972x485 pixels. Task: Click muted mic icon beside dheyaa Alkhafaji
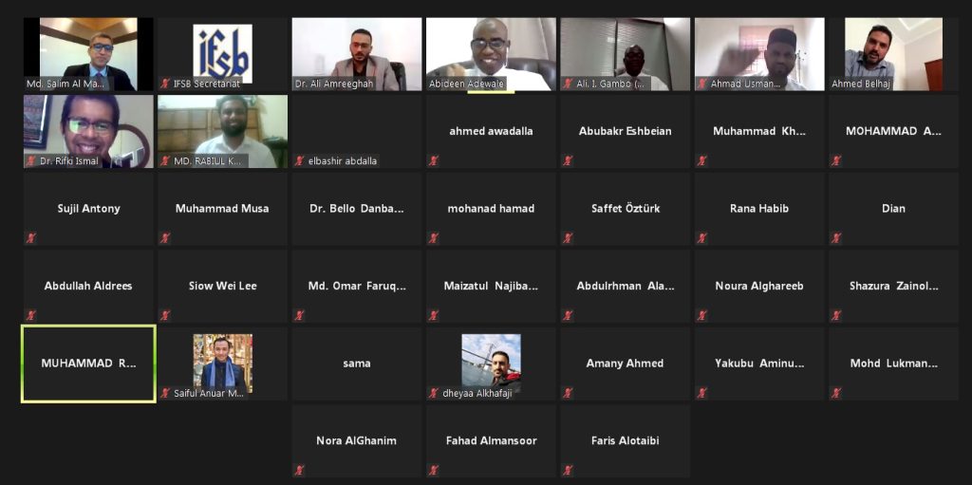pos(434,393)
